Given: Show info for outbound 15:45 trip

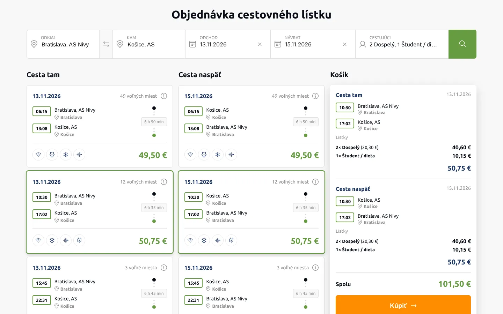Looking at the screenshot, I should 164,268.
